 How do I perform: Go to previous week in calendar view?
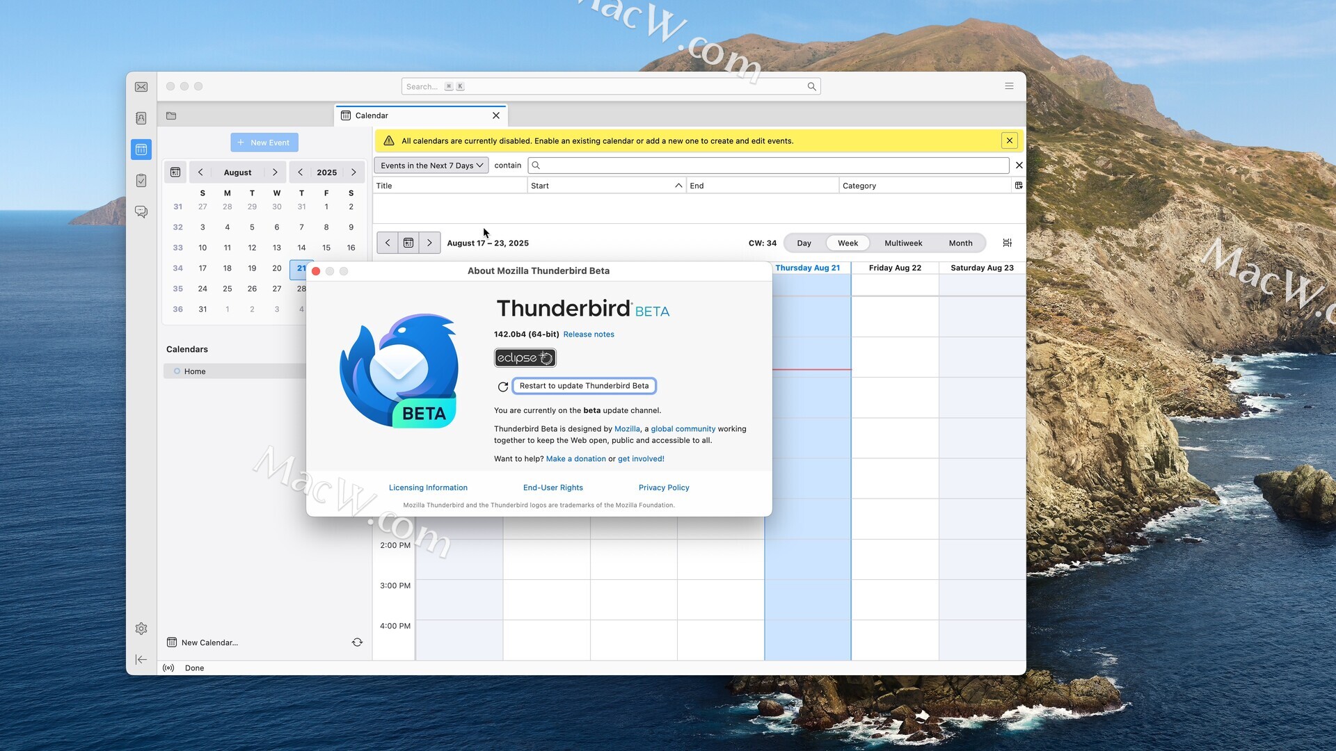(388, 243)
